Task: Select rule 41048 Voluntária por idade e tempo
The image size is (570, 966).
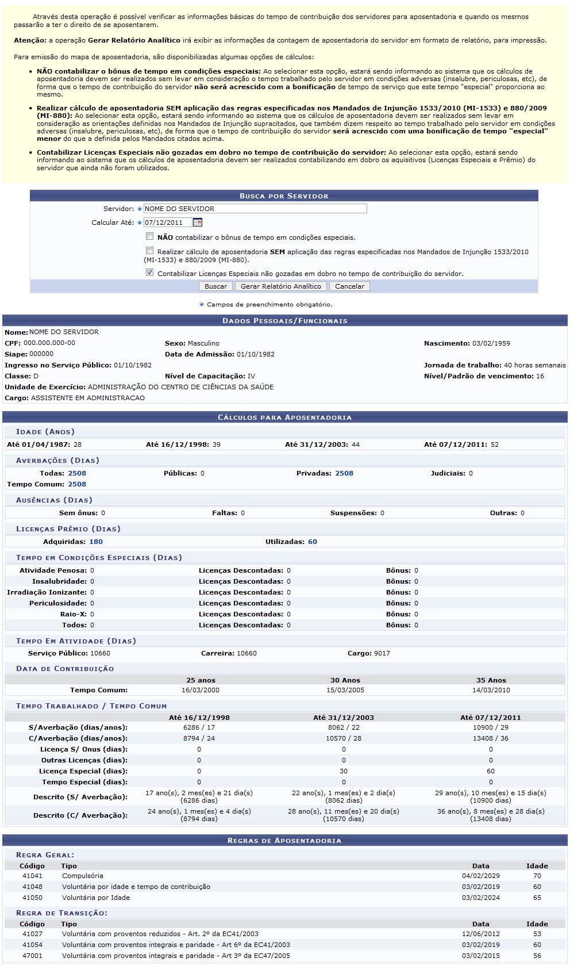Action: coord(136,887)
